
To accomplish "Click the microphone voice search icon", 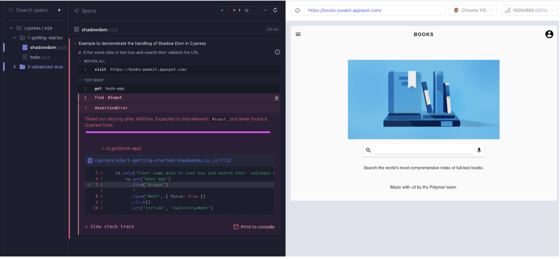I will pos(479,150).
